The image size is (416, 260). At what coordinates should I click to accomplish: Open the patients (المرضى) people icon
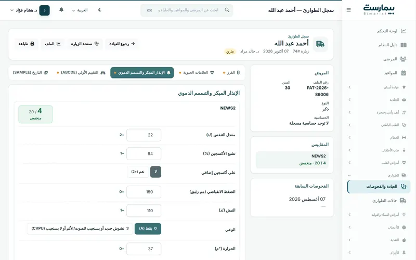tap(404, 59)
